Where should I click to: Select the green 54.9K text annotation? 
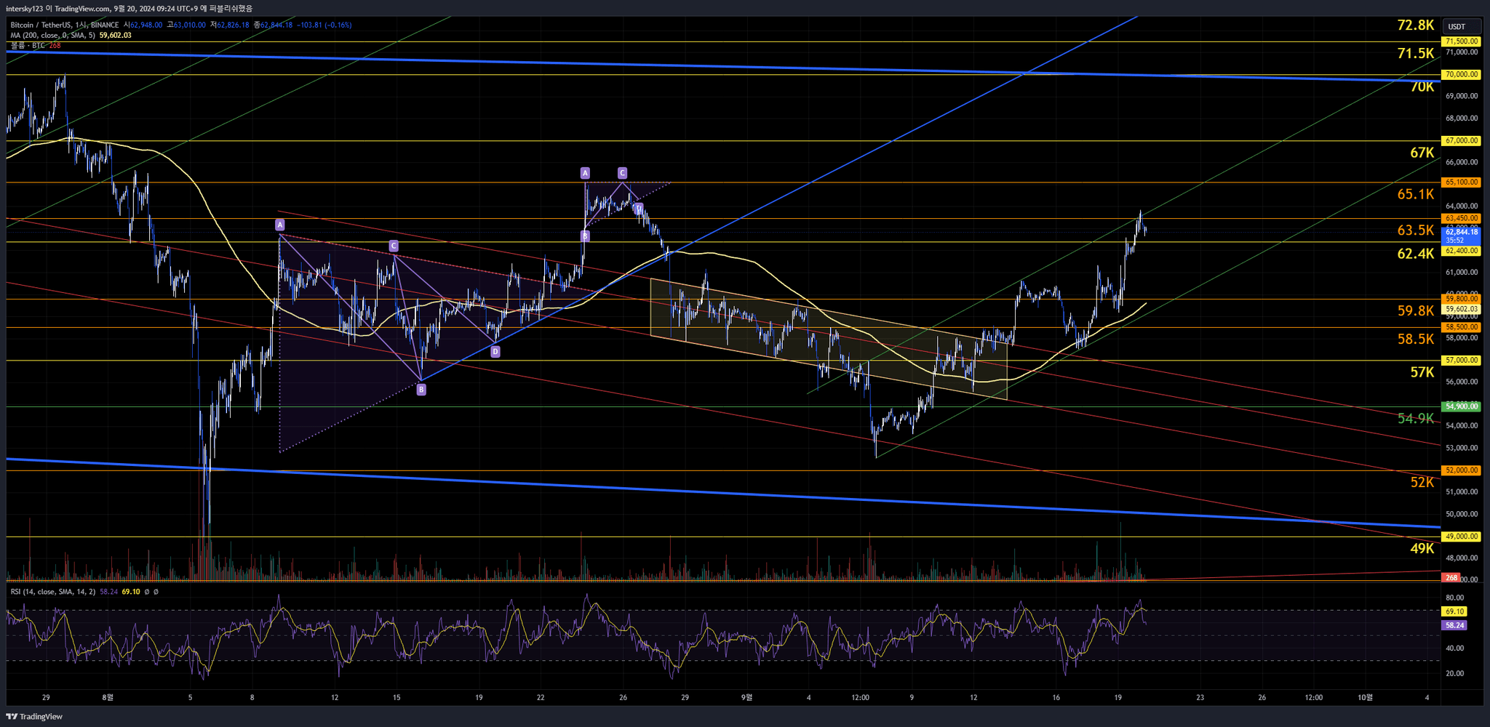coord(1415,418)
